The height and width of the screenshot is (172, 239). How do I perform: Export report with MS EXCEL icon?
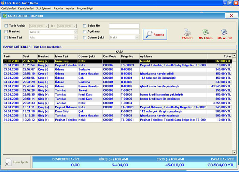[206, 32]
